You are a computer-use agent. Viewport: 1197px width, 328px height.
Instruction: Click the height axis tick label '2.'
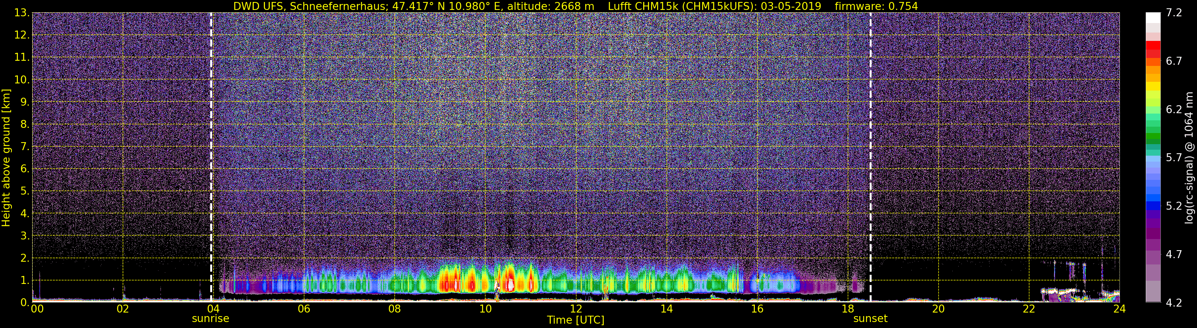24,259
